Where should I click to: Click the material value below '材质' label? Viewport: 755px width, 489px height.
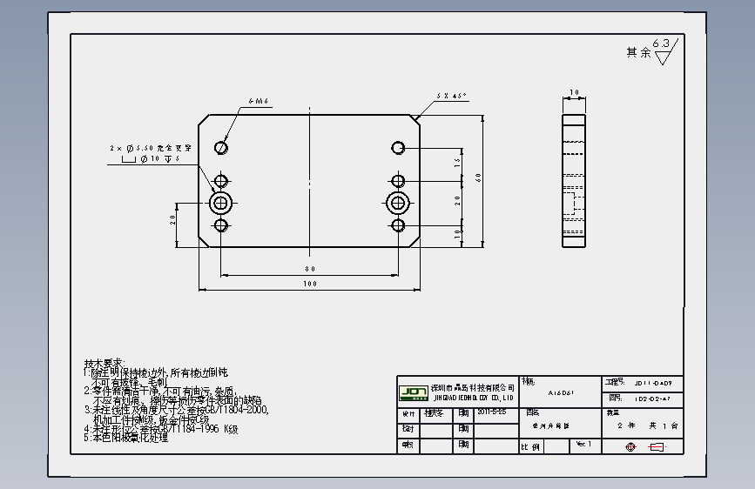pos(561,392)
